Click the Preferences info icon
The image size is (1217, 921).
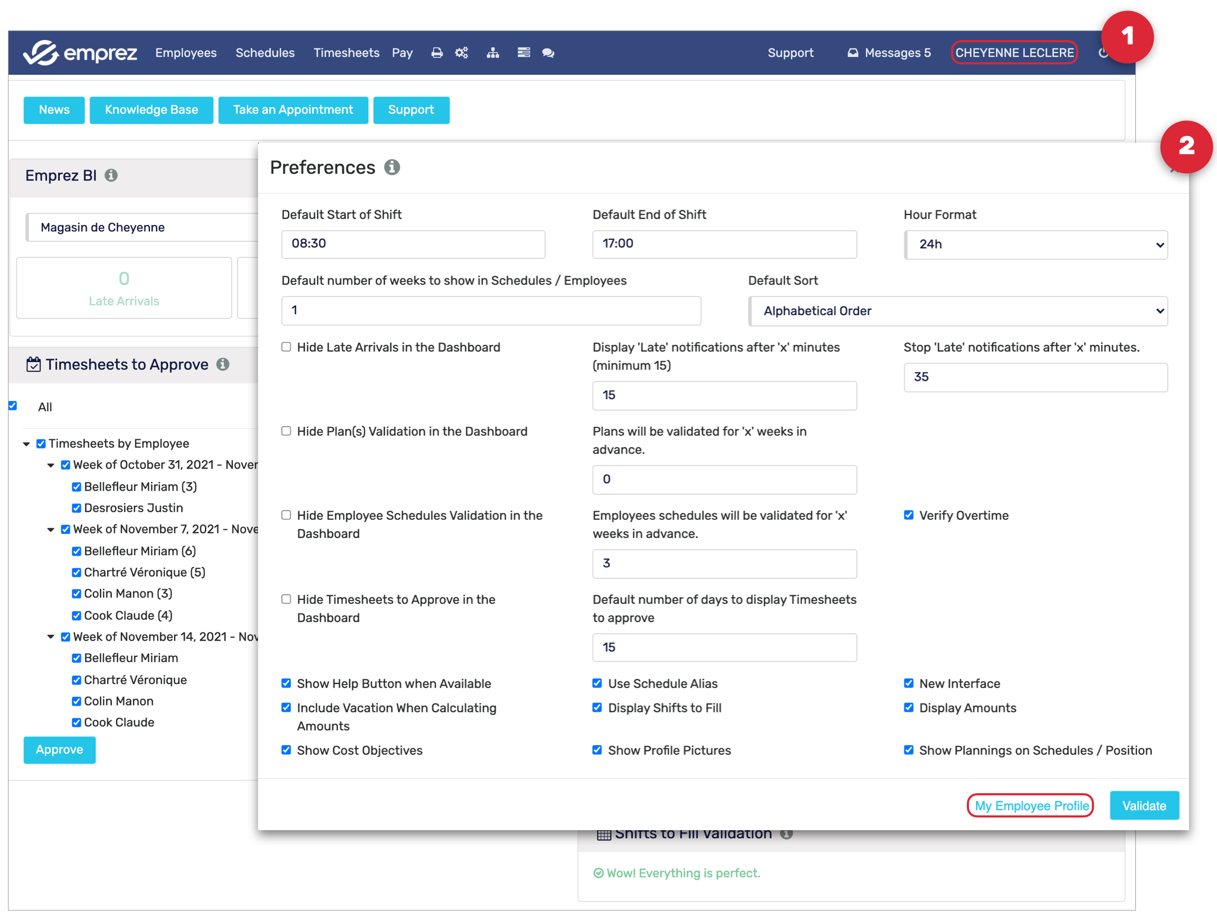[x=392, y=167]
